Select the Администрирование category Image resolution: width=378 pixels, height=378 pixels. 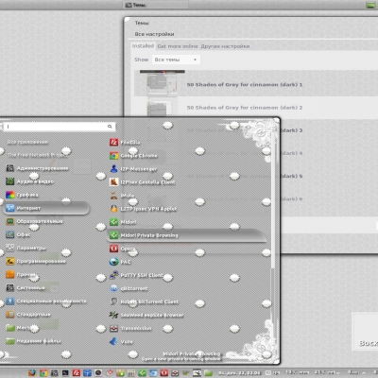37,168
